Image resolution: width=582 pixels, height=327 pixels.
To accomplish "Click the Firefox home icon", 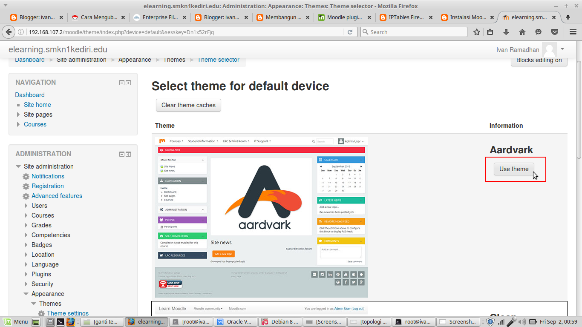I will tap(522, 32).
